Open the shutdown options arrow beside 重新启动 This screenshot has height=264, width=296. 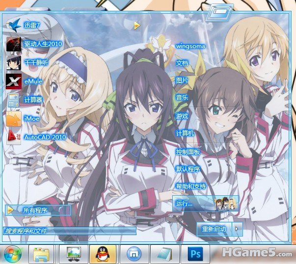[x=237, y=229]
